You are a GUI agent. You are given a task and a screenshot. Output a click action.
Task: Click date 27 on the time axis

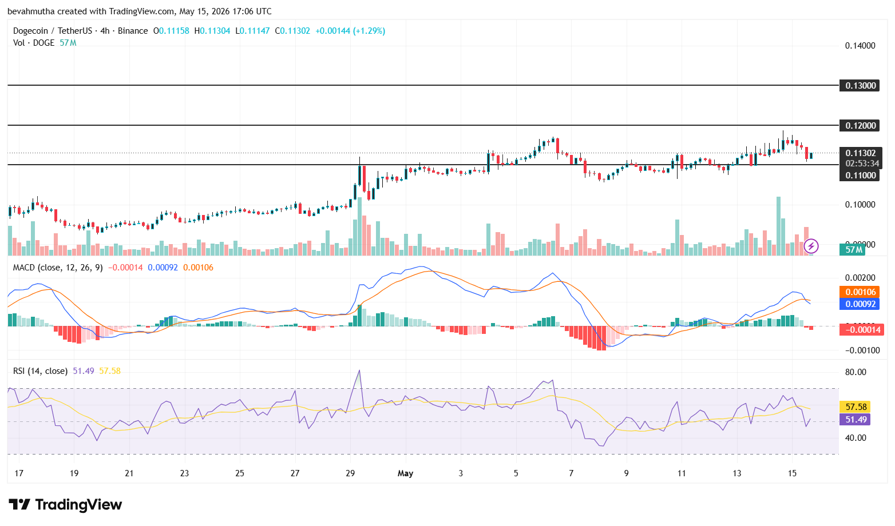(x=295, y=473)
